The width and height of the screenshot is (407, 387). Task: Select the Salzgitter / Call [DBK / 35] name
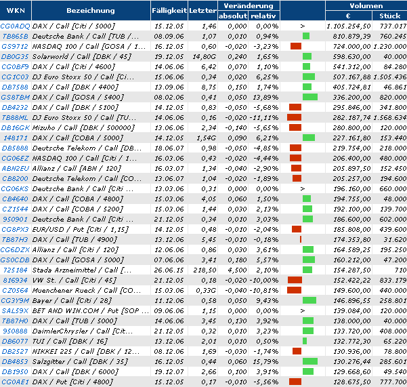click(80, 361)
